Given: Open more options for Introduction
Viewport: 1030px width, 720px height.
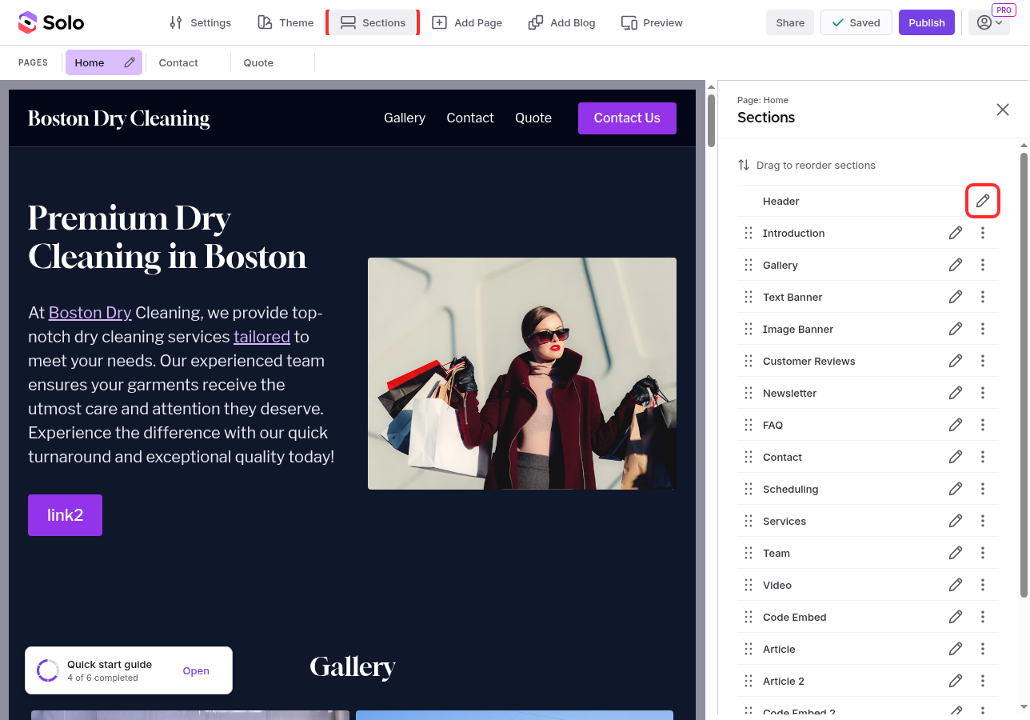Looking at the screenshot, I should pyautogui.click(x=983, y=233).
